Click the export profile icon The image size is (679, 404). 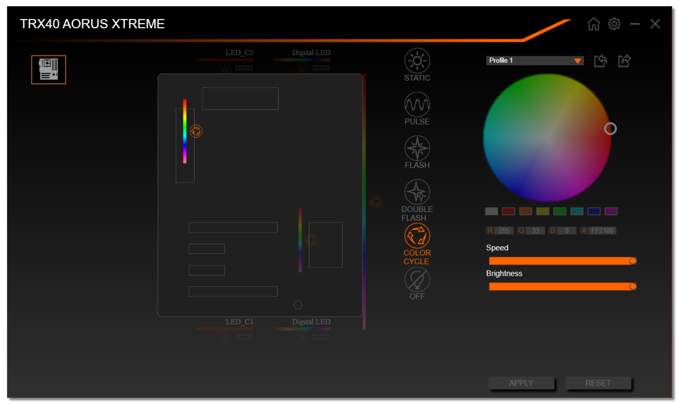624,61
